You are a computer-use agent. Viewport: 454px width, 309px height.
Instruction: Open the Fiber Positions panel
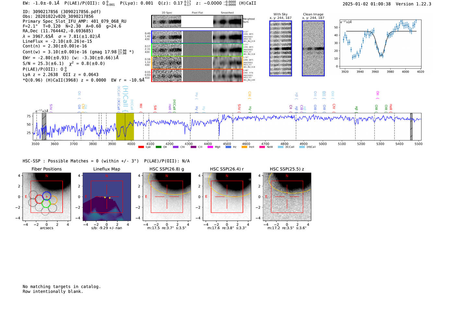(46, 196)
